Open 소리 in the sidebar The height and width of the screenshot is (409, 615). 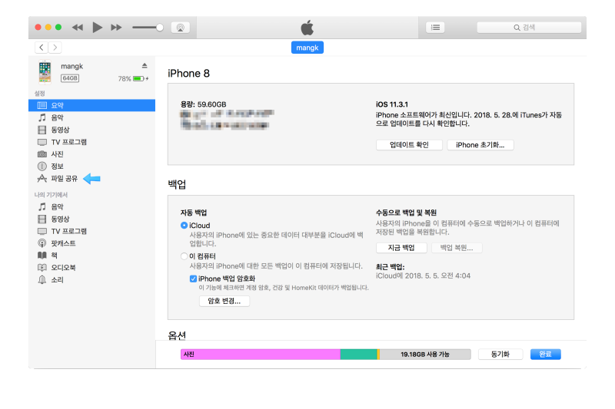coord(91,280)
